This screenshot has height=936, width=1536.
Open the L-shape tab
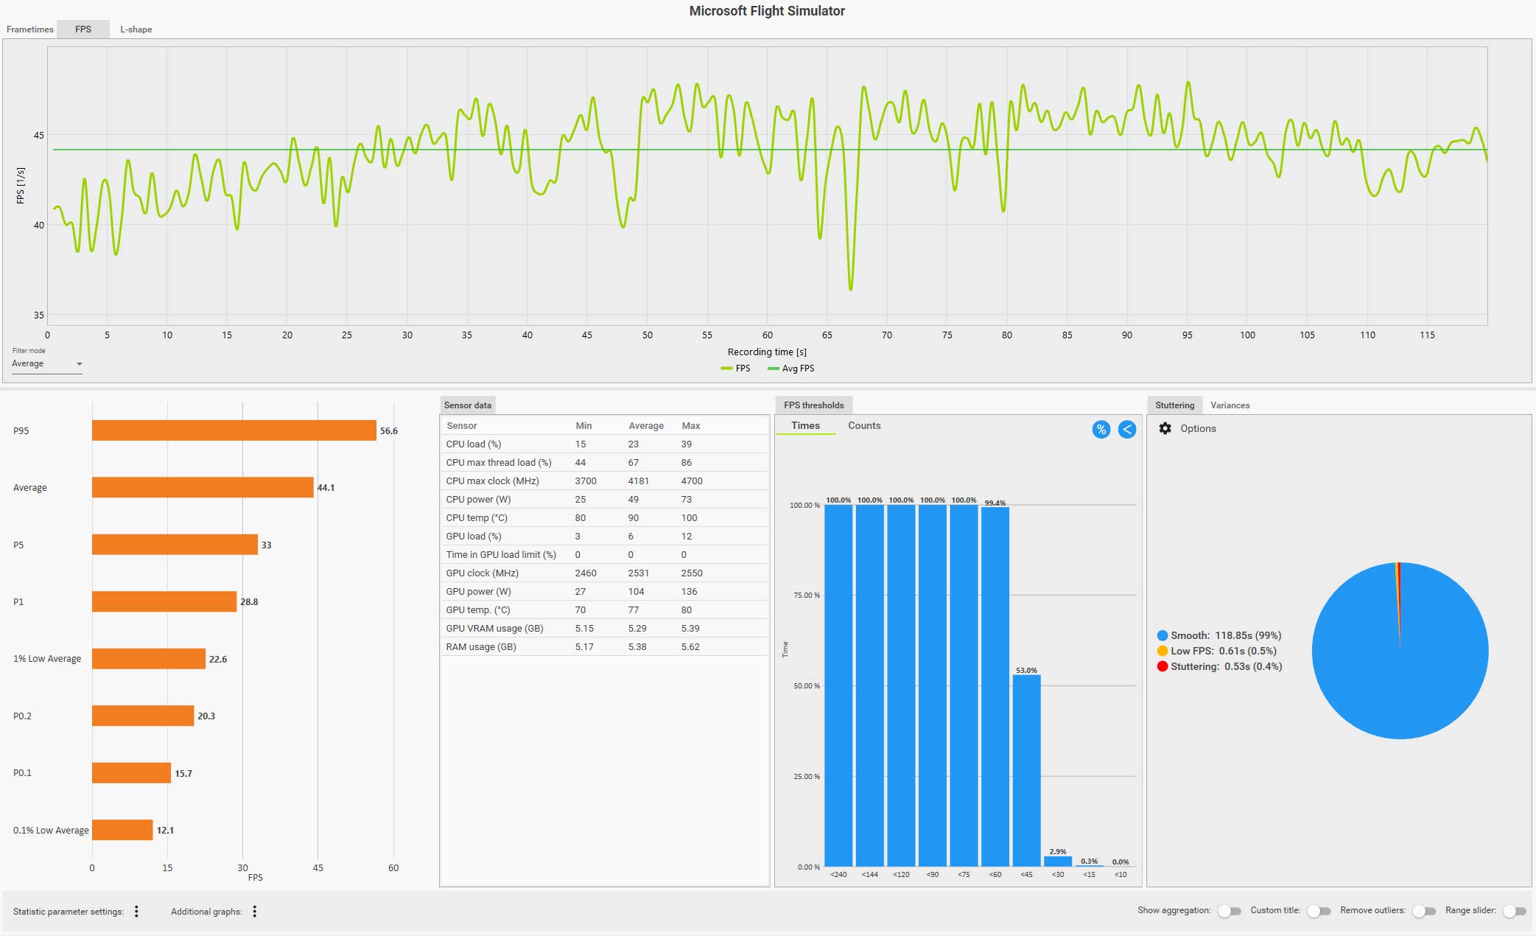point(136,29)
